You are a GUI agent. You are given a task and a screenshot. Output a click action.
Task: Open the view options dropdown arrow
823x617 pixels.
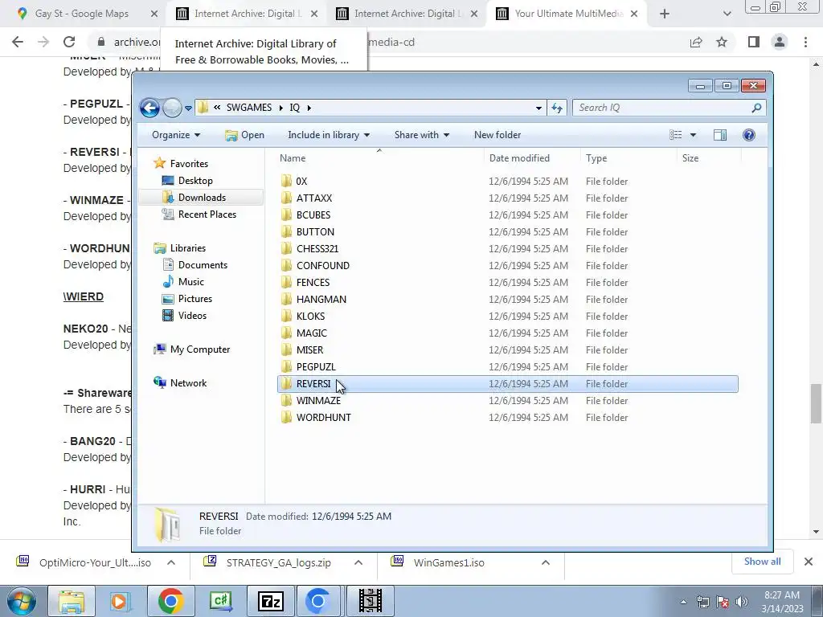coord(693,135)
